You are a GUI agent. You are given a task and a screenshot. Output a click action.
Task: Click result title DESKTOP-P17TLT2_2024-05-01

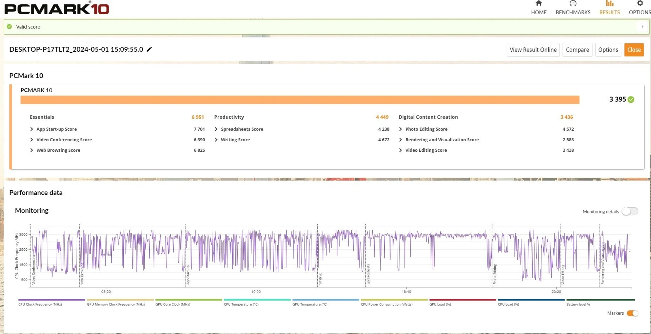tap(76, 49)
